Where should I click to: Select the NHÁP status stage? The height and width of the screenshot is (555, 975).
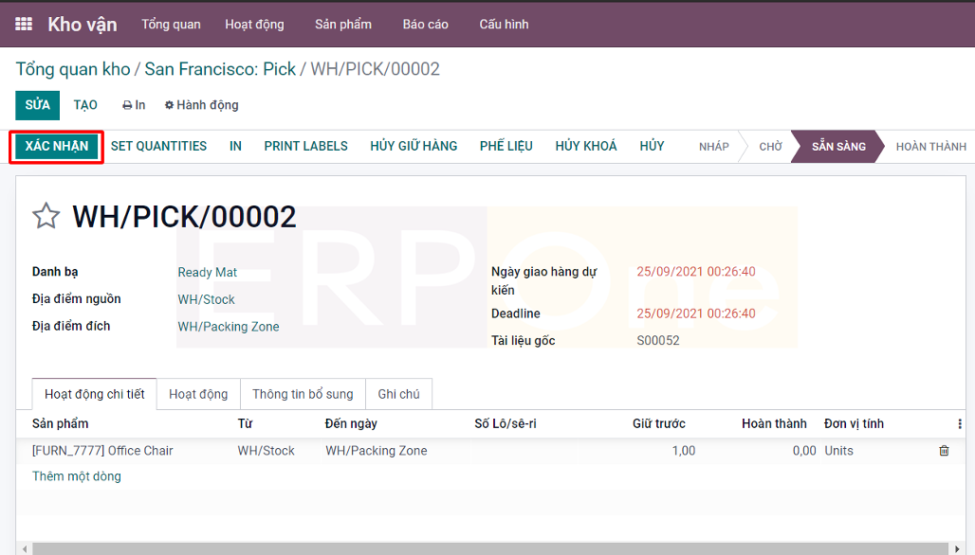click(x=713, y=147)
